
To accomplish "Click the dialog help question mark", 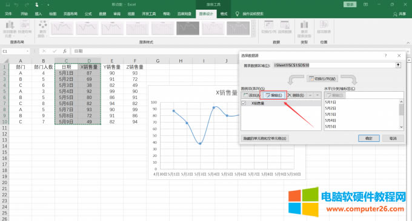I will pos(386,56).
